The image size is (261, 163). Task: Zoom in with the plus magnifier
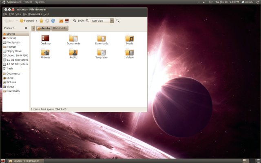87,20
